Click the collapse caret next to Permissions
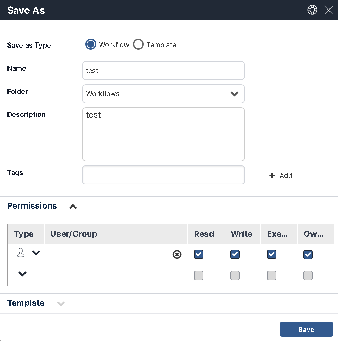Viewport: 338px width, 341px height. click(x=72, y=207)
